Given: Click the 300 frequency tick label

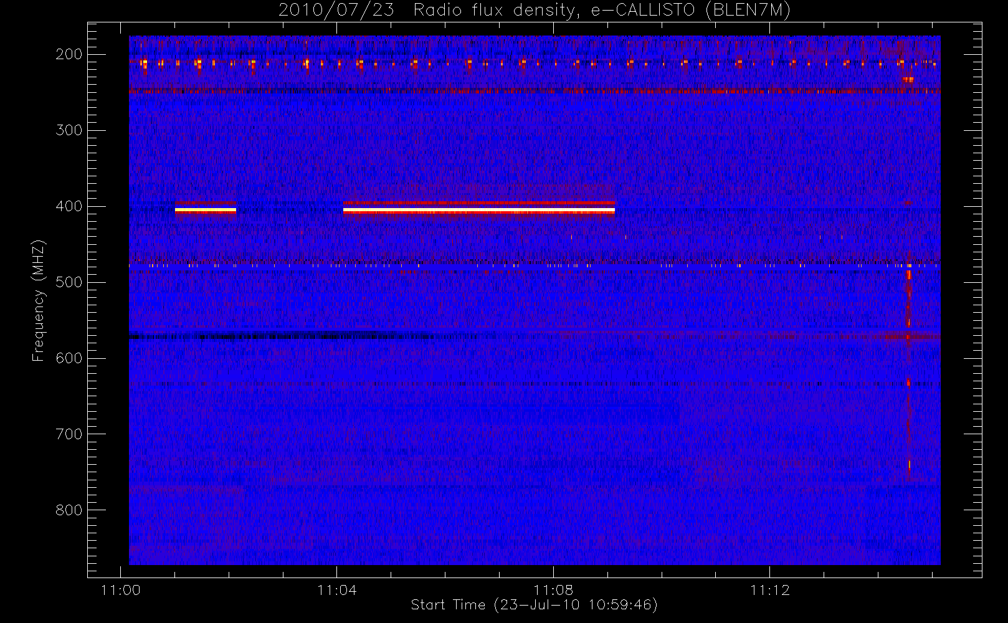Looking at the screenshot, I should pos(69,130).
